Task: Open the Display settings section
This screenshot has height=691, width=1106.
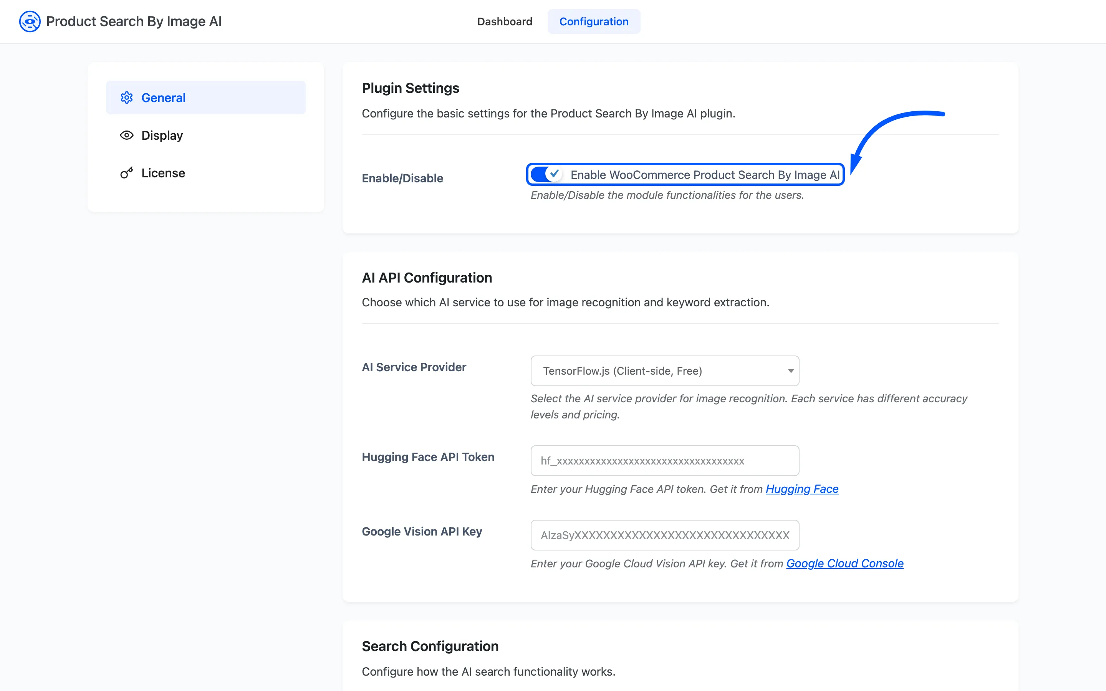Action: coord(206,135)
